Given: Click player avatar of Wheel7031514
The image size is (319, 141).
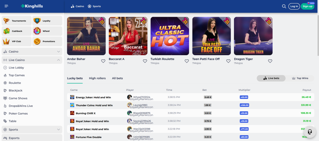Looking at the screenshot, I should (x=129, y=97).
